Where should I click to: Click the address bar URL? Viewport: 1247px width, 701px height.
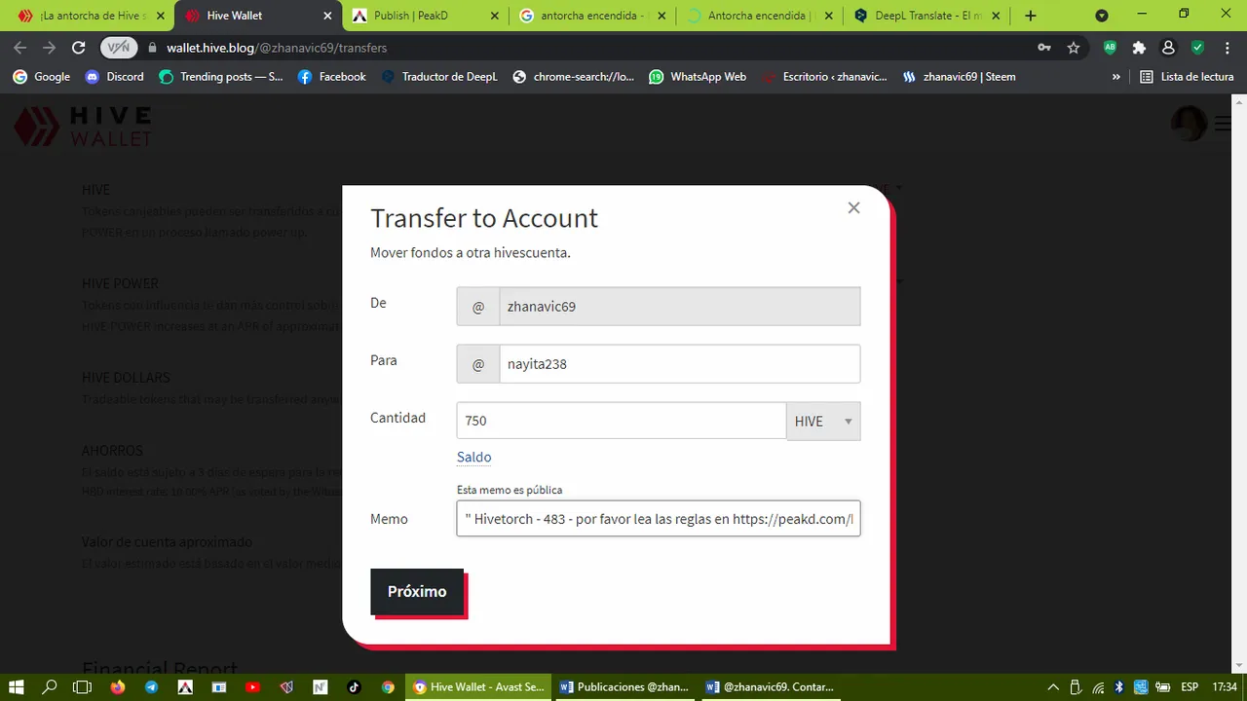tap(276, 48)
